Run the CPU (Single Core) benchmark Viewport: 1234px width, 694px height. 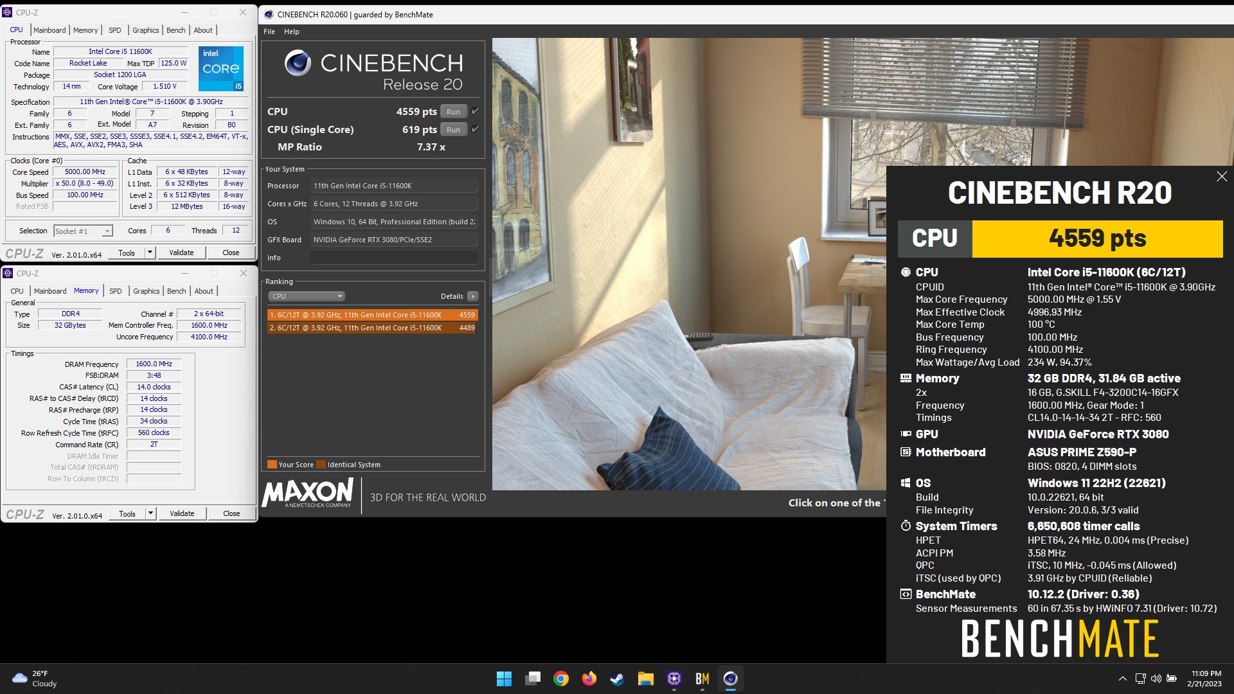coord(453,130)
